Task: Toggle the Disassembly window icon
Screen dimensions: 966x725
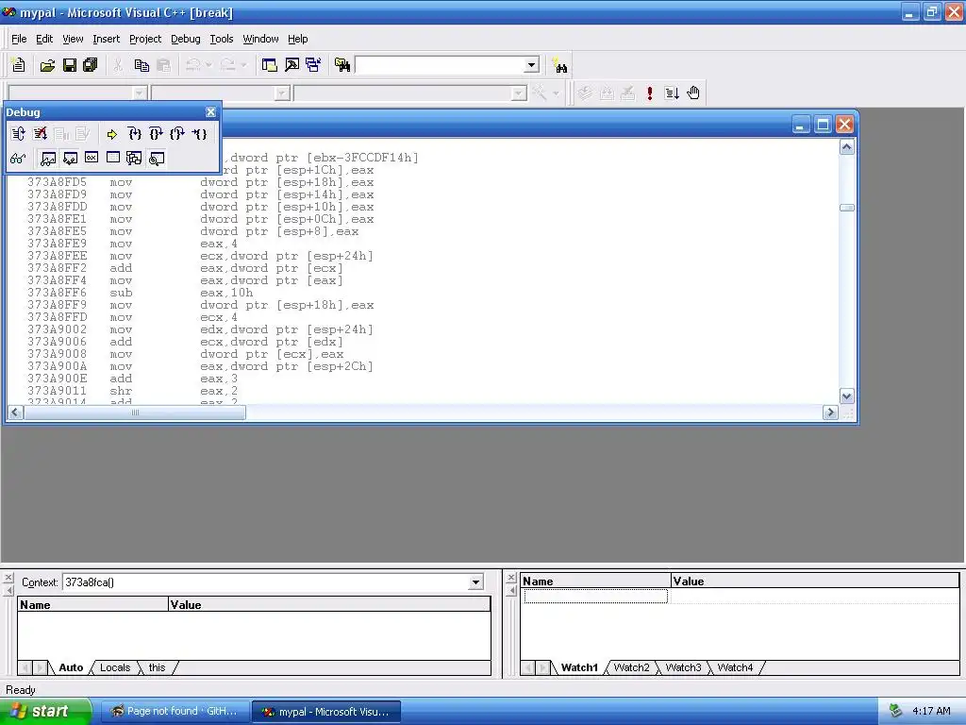Action: click(157, 159)
